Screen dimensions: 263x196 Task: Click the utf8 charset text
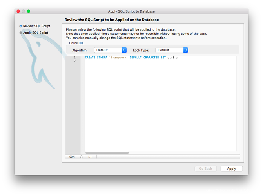pos(171,57)
